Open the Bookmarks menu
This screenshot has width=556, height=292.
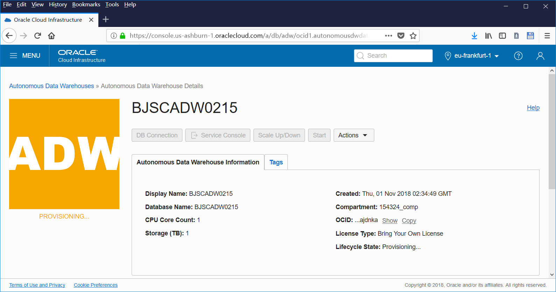[x=86, y=5]
